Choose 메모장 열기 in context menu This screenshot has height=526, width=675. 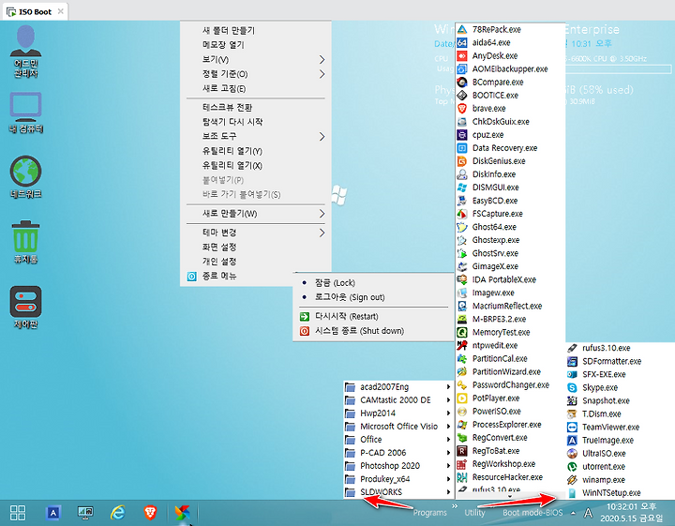click(256, 45)
